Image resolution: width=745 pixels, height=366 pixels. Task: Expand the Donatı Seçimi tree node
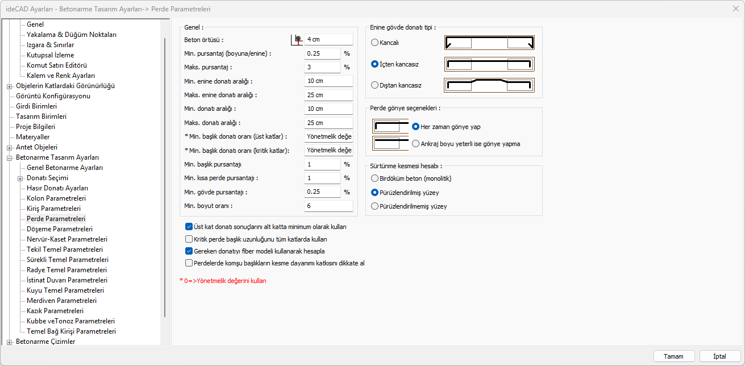(x=20, y=178)
